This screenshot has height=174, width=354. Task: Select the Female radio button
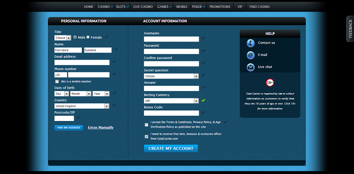(88, 37)
